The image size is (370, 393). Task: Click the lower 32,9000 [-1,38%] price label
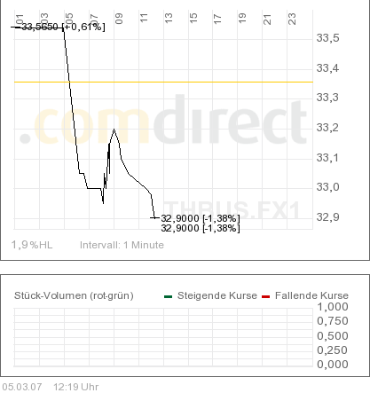coord(201,228)
